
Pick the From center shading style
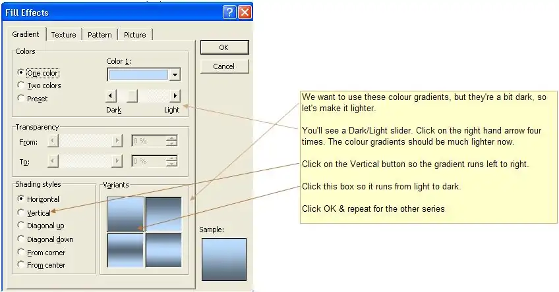coord(22,265)
